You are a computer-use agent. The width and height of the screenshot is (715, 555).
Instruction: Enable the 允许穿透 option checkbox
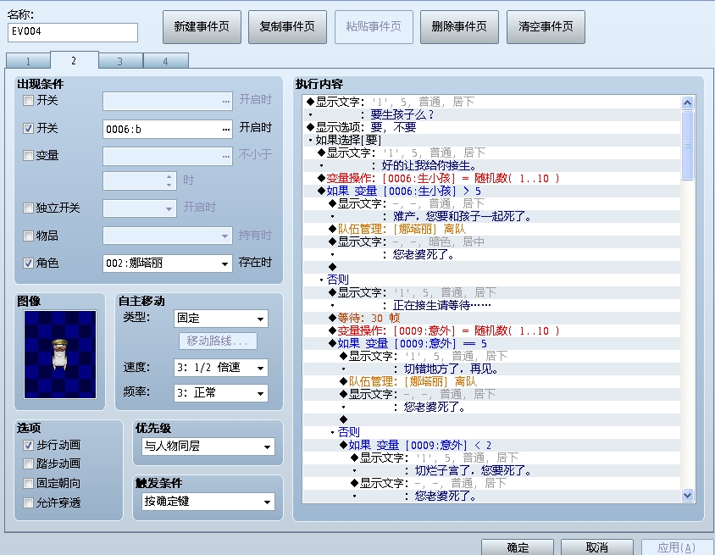click(28, 503)
